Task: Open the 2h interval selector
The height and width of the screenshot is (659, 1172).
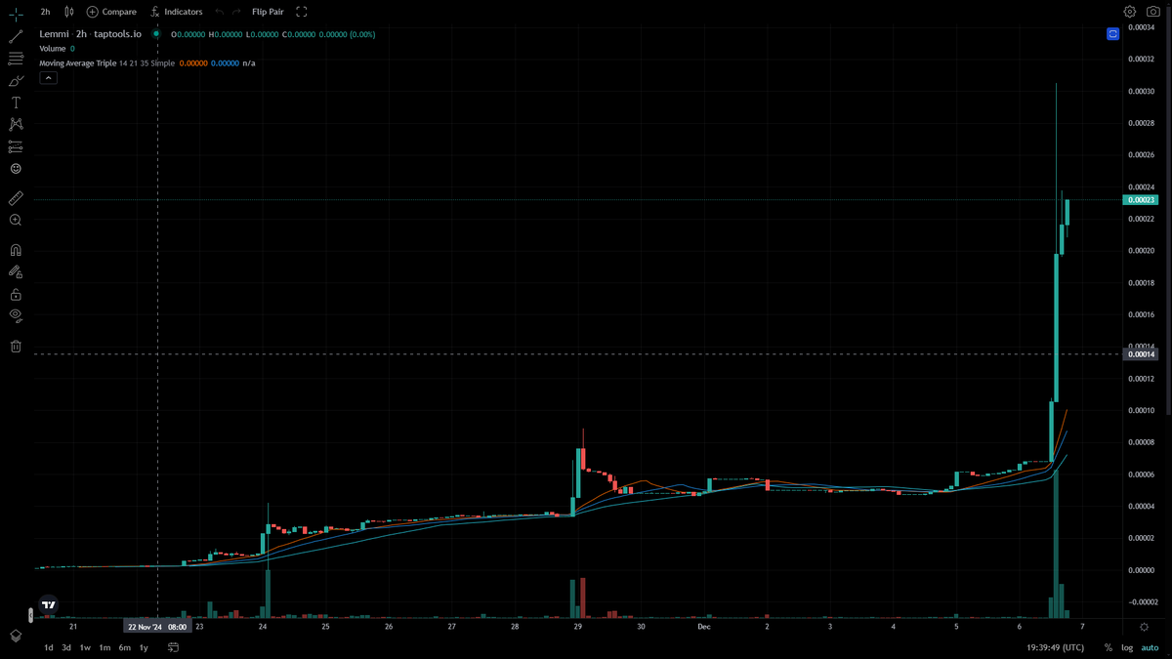Action: [45, 12]
